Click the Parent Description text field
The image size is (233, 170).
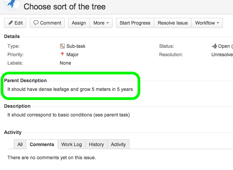(x=70, y=90)
